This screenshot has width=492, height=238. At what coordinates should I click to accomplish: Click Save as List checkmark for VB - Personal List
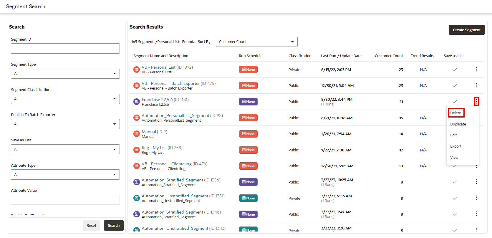click(455, 70)
